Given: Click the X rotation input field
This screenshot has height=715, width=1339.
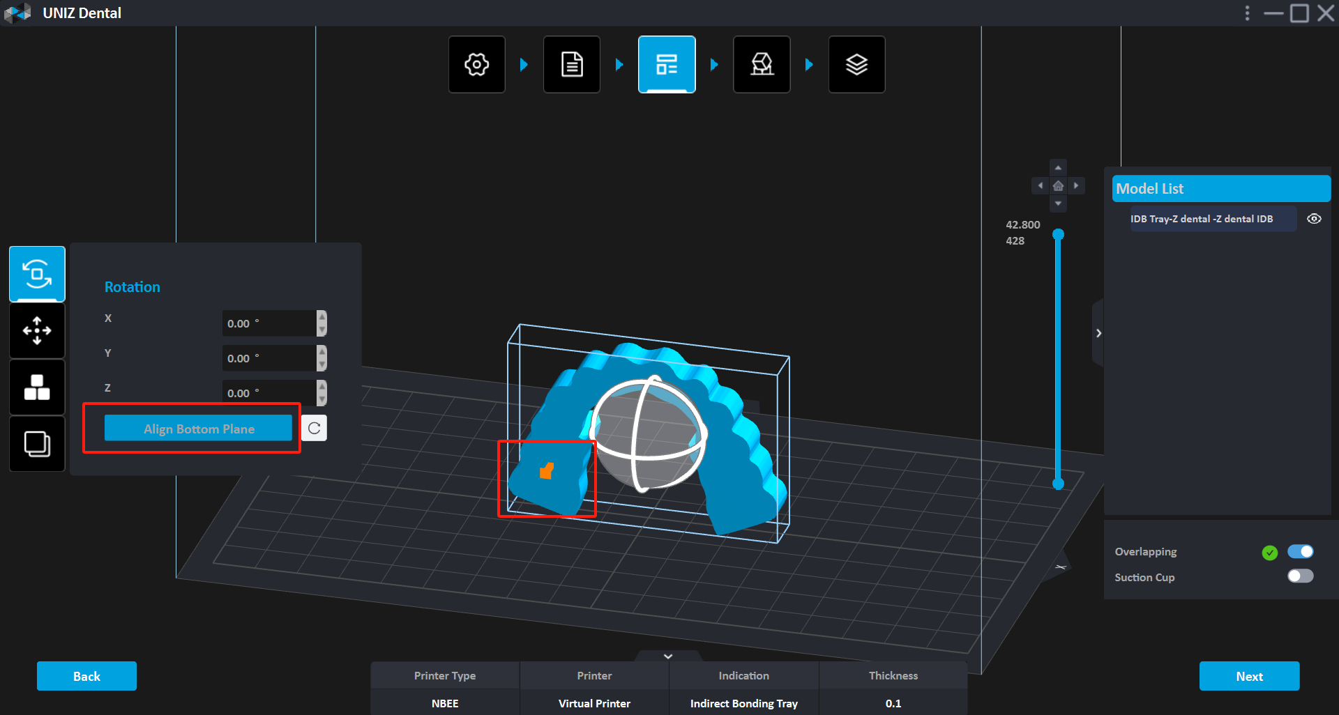Looking at the screenshot, I should (x=268, y=323).
